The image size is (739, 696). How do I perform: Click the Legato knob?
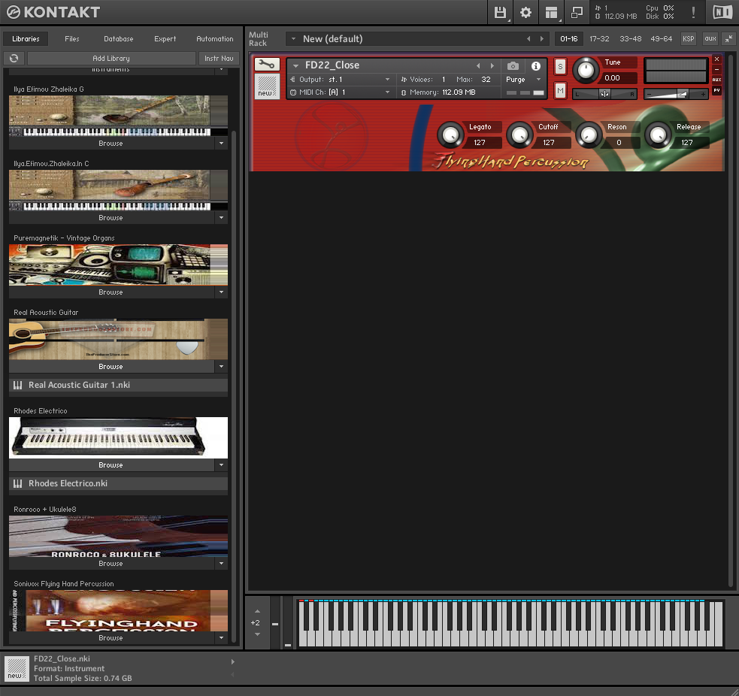coord(450,135)
